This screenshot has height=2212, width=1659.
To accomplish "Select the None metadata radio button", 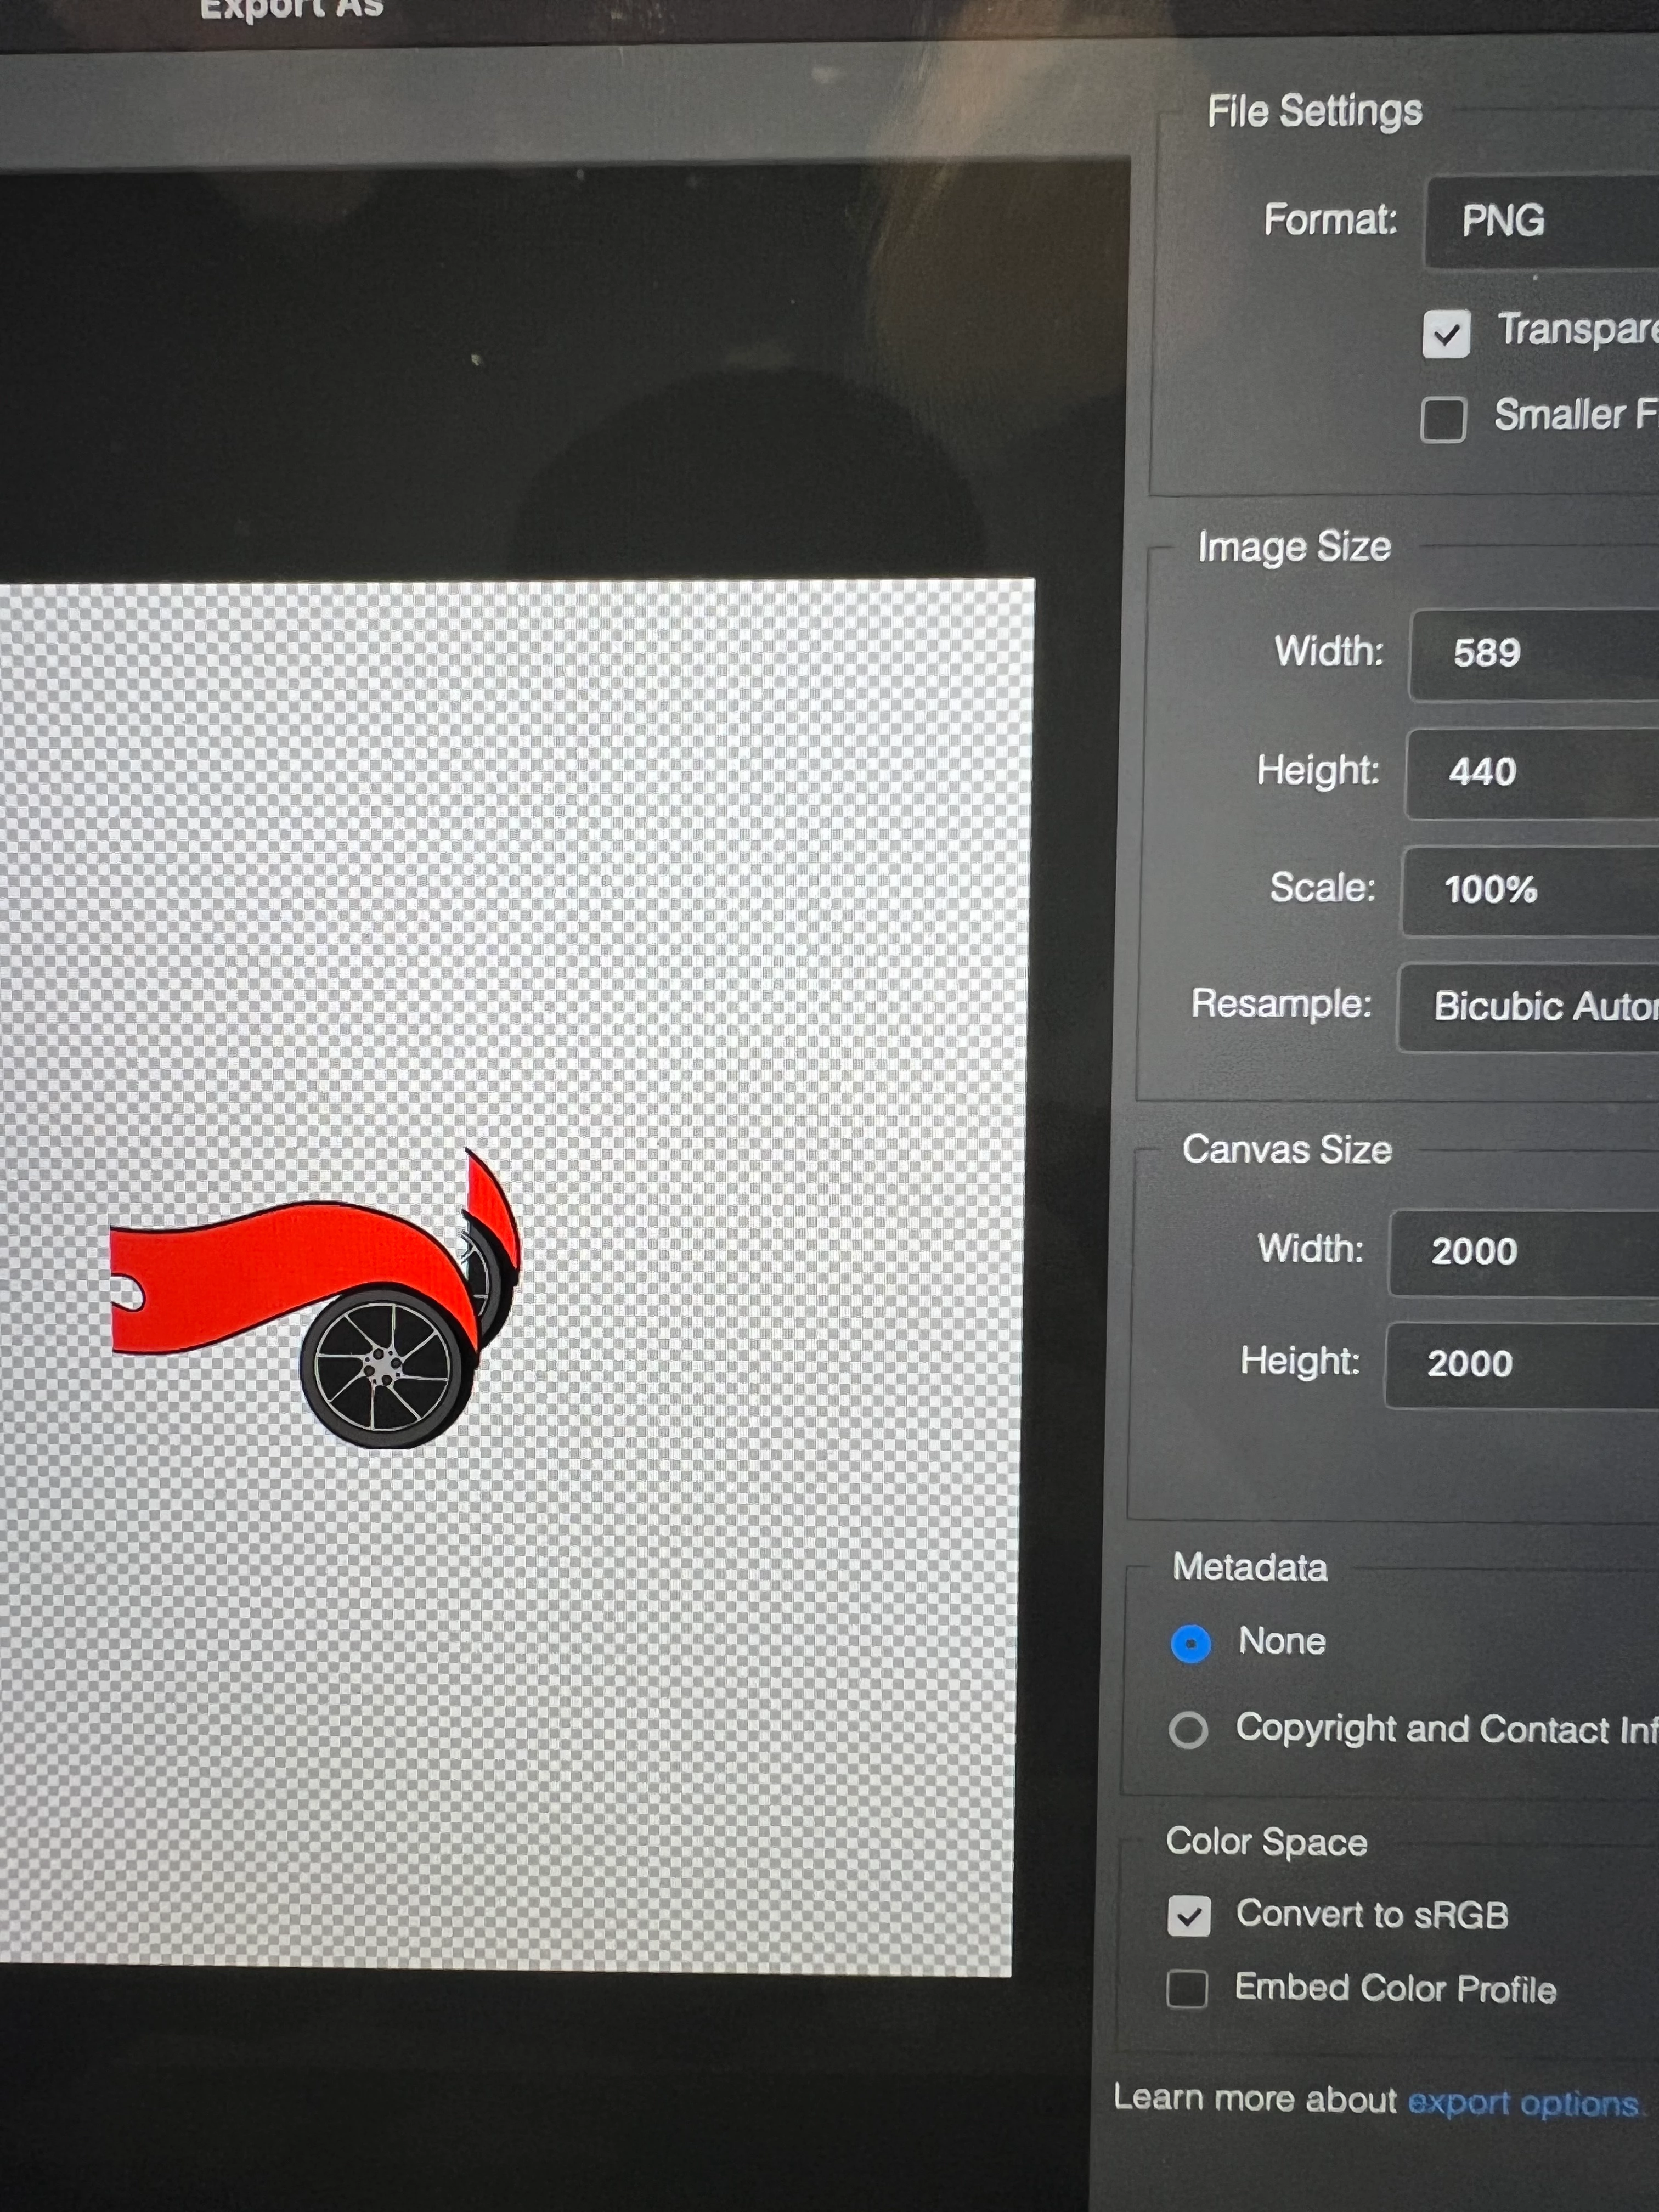I will (x=1190, y=1643).
